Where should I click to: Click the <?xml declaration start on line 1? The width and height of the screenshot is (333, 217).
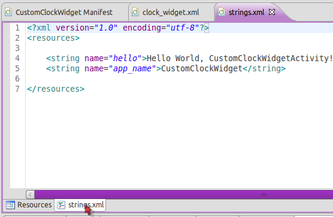(x=39, y=28)
